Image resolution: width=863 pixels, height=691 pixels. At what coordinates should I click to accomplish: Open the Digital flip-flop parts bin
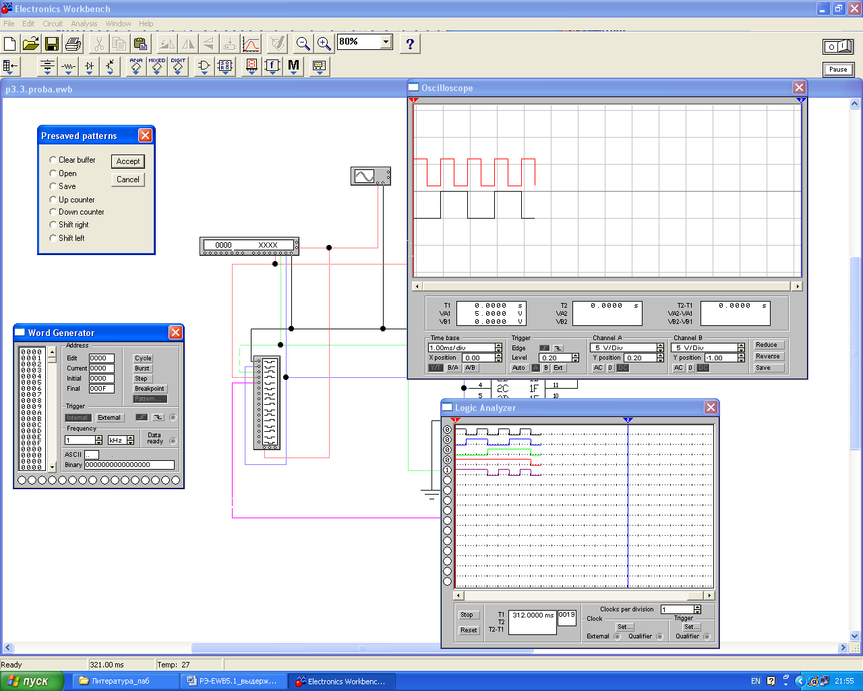click(x=225, y=66)
